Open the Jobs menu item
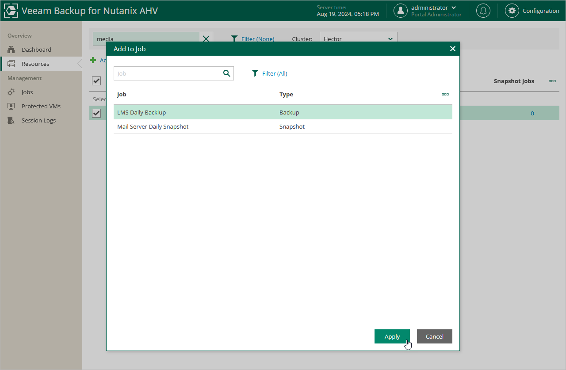Screen dimensions: 566x370 coord(27,92)
